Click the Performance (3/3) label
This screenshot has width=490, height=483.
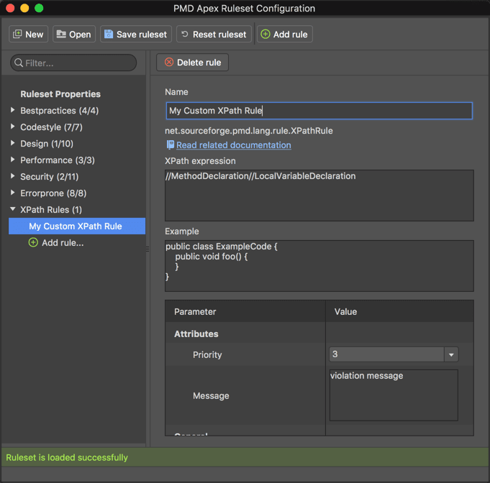point(58,160)
